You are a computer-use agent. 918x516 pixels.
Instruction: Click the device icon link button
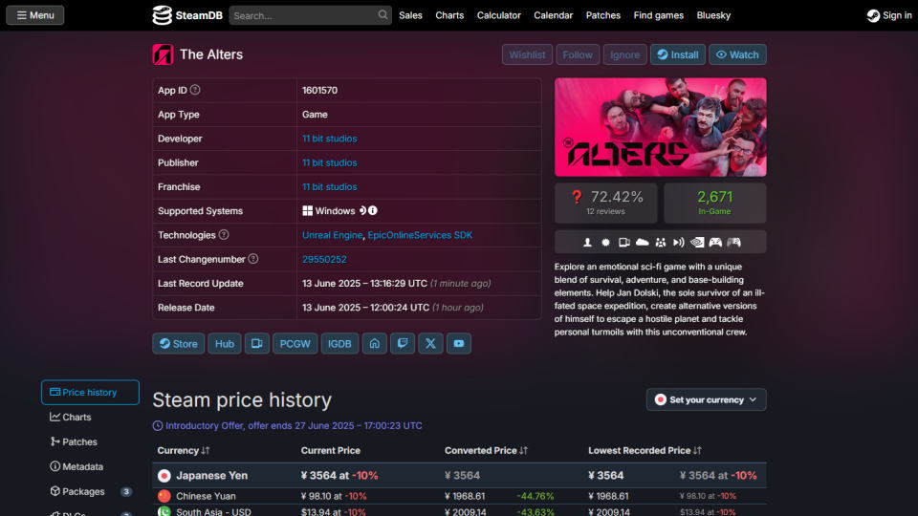click(257, 343)
